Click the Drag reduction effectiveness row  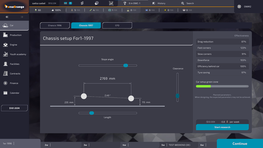pyautogui.click(x=222, y=42)
